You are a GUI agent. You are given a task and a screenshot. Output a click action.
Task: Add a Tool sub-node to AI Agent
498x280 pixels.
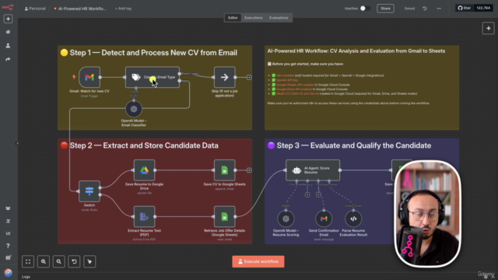coord(318,194)
